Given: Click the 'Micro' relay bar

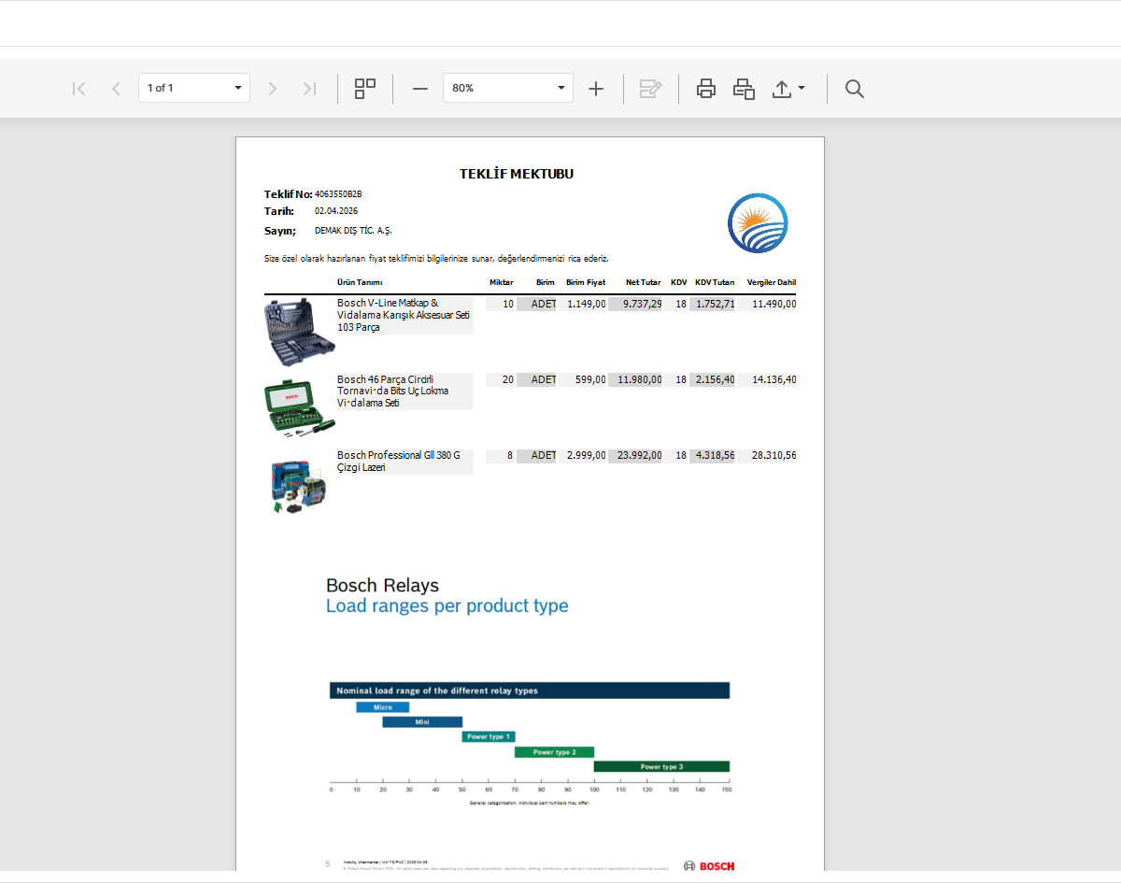Looking at the screenshot, I should point(383,707).
